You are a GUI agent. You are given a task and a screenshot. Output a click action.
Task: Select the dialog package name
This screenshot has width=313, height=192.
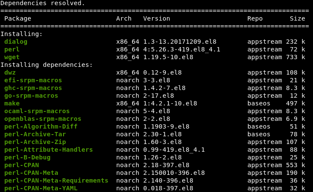[16, 42]
